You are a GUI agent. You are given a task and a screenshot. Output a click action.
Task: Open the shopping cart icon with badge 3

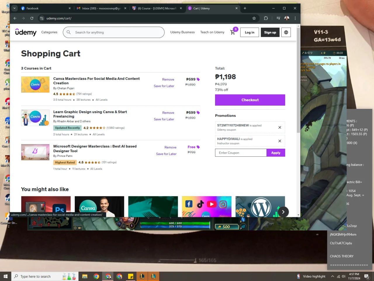[233, 32]
